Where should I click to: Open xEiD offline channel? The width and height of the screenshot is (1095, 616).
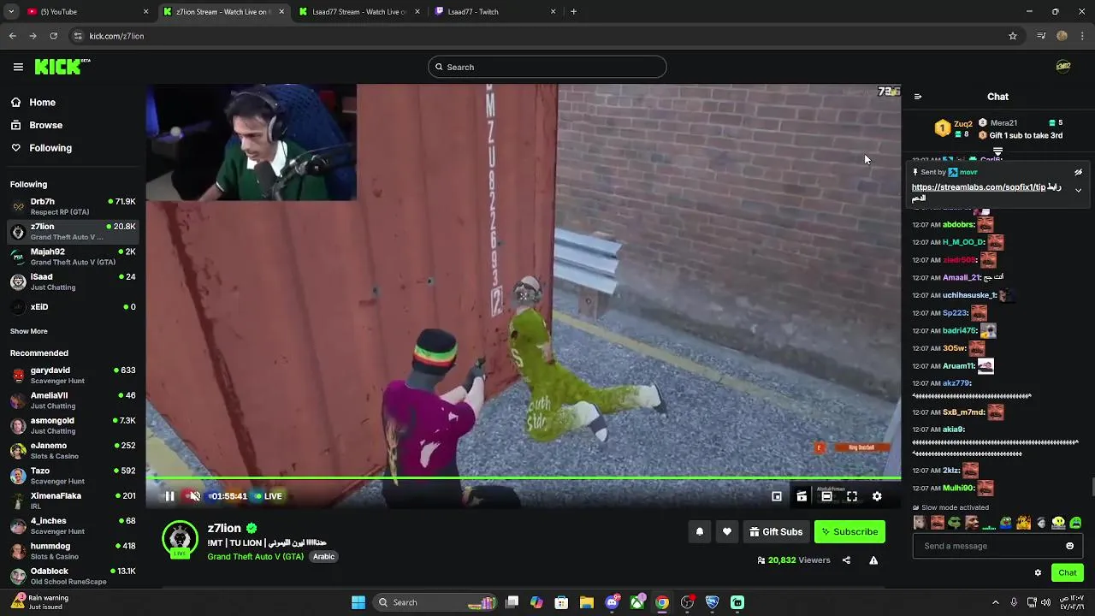[73, 306]
